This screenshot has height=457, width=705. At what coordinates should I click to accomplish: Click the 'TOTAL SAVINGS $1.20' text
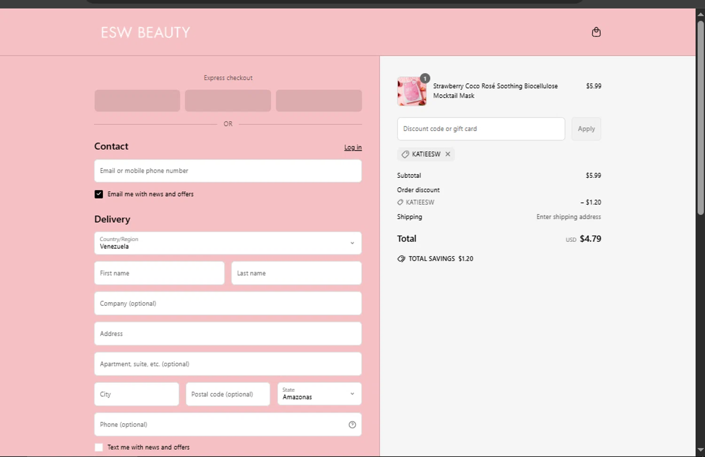coord(441,259)
